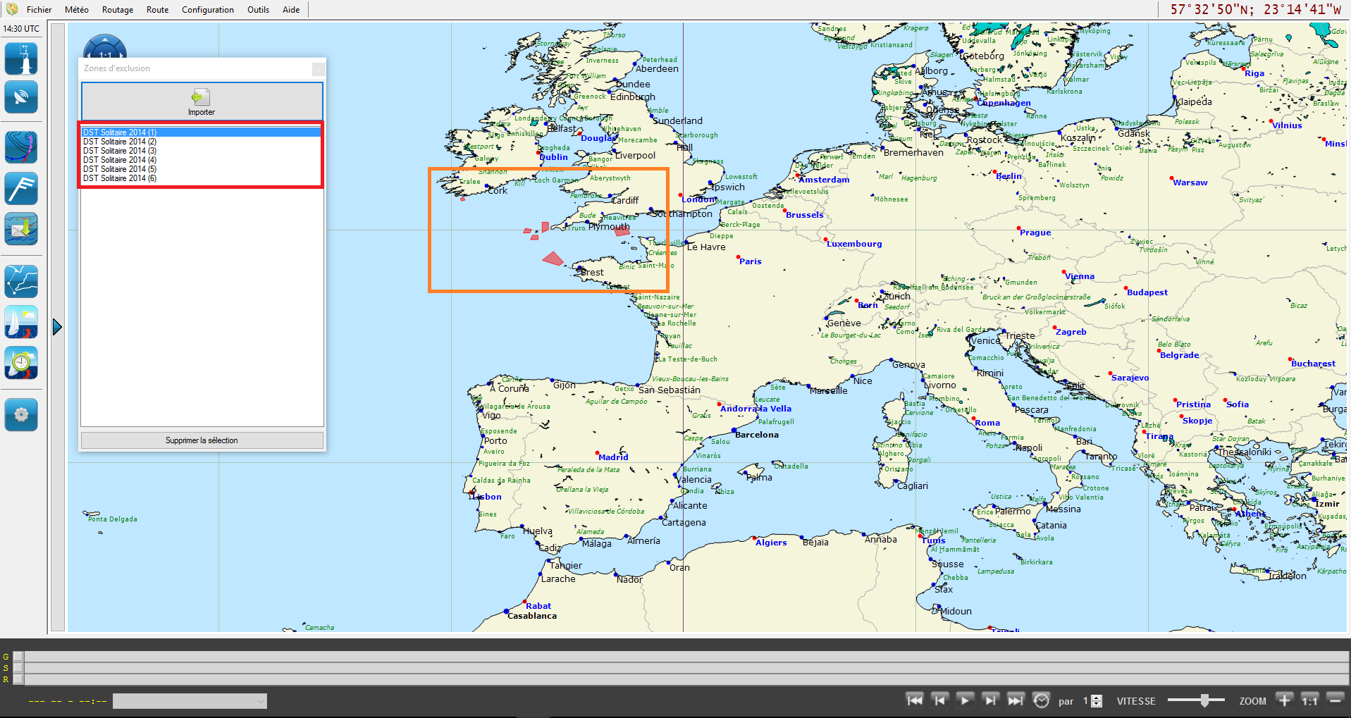Expand the side panel blue arrow
The height and width of the screenshot is (718, 1351).
58,327
